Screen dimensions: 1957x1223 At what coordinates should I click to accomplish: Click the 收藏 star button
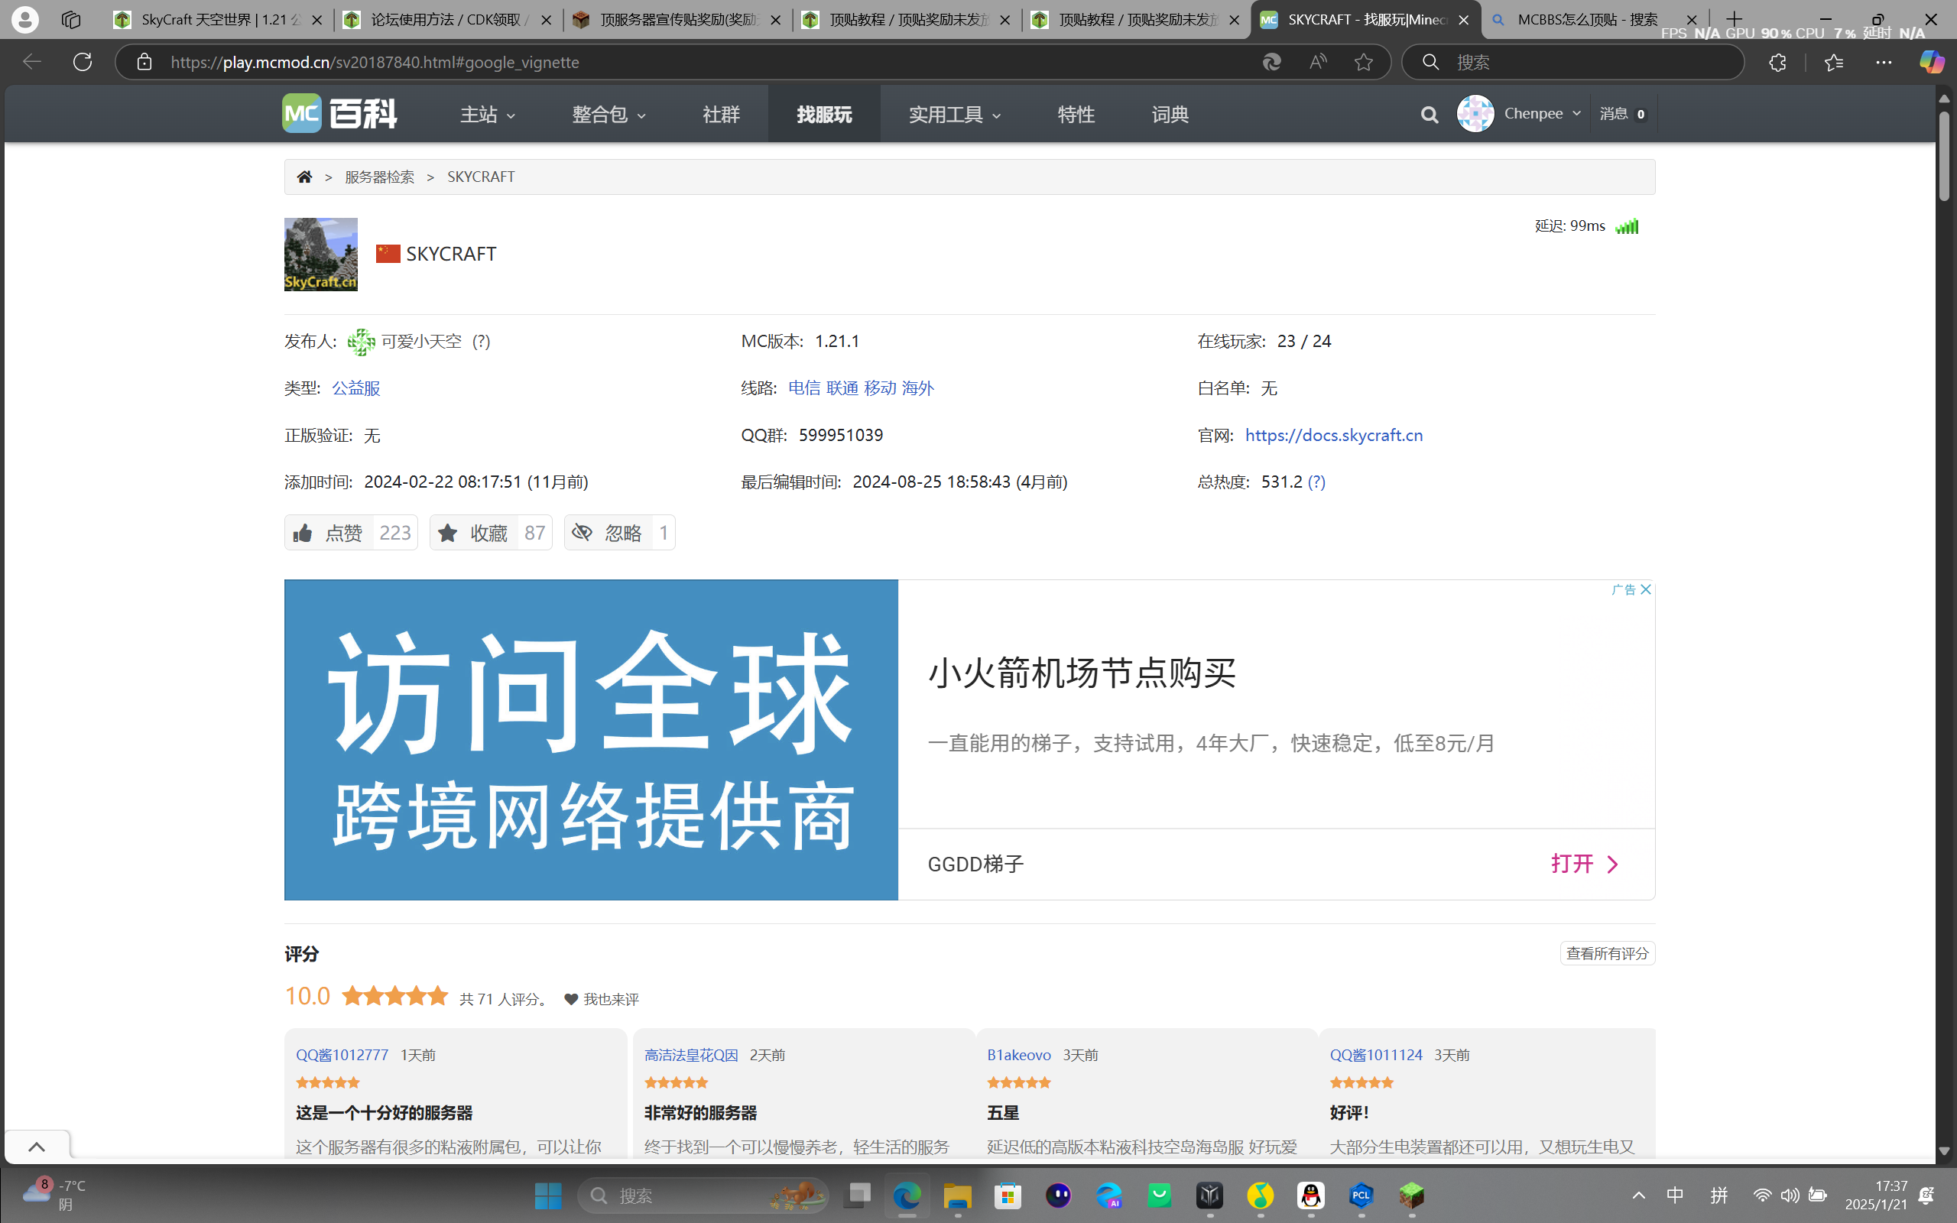(491, 532)
